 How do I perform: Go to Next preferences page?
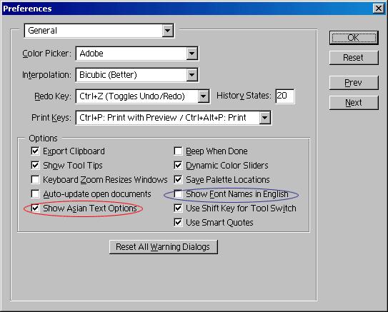(x=354, y=103)
